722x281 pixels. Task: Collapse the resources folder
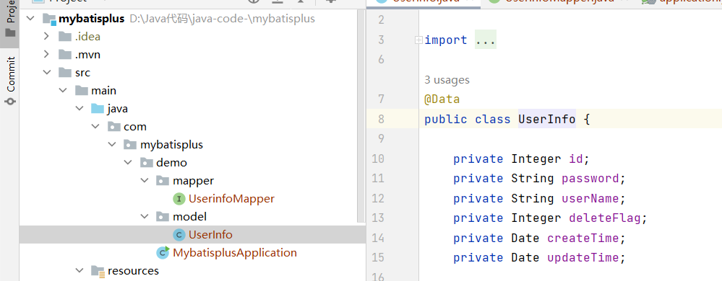79,271
